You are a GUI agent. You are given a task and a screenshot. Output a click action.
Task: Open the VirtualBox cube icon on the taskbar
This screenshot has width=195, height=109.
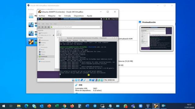click(148, 106)
